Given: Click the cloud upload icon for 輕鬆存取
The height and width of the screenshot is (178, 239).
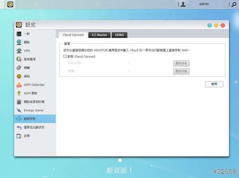Looking at the screenshot, I should click(19, 119).
